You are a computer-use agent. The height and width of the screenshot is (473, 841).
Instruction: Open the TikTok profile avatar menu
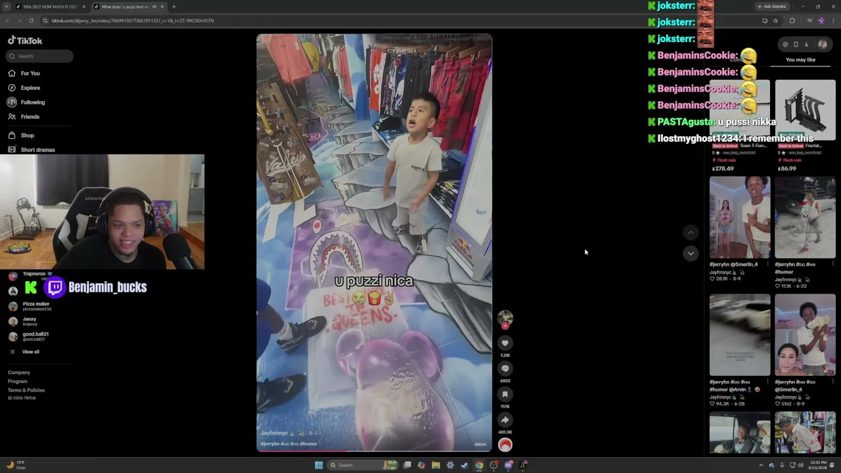click(x=823, y=45)
